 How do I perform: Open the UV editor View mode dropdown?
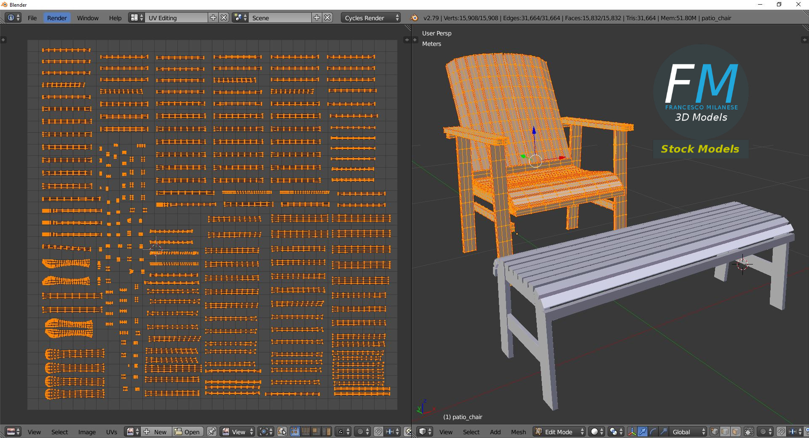(238, 432)
